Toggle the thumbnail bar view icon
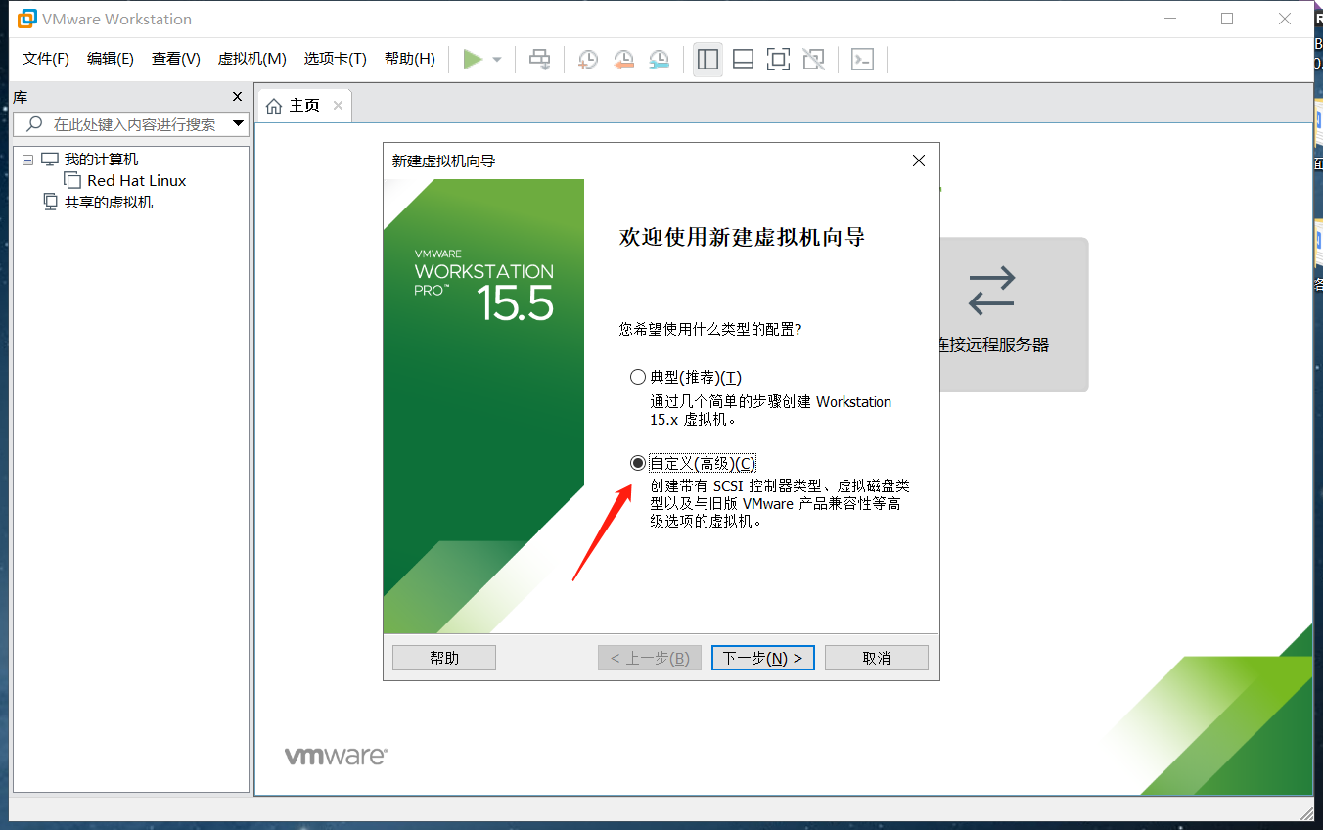The height and width of the screenshot is (830, 1323). click(x=743, y=60)
